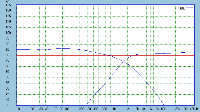Click where the falling curve crosses the red line
This screenshot has width=200, height=112.
[x=110, y=55]
